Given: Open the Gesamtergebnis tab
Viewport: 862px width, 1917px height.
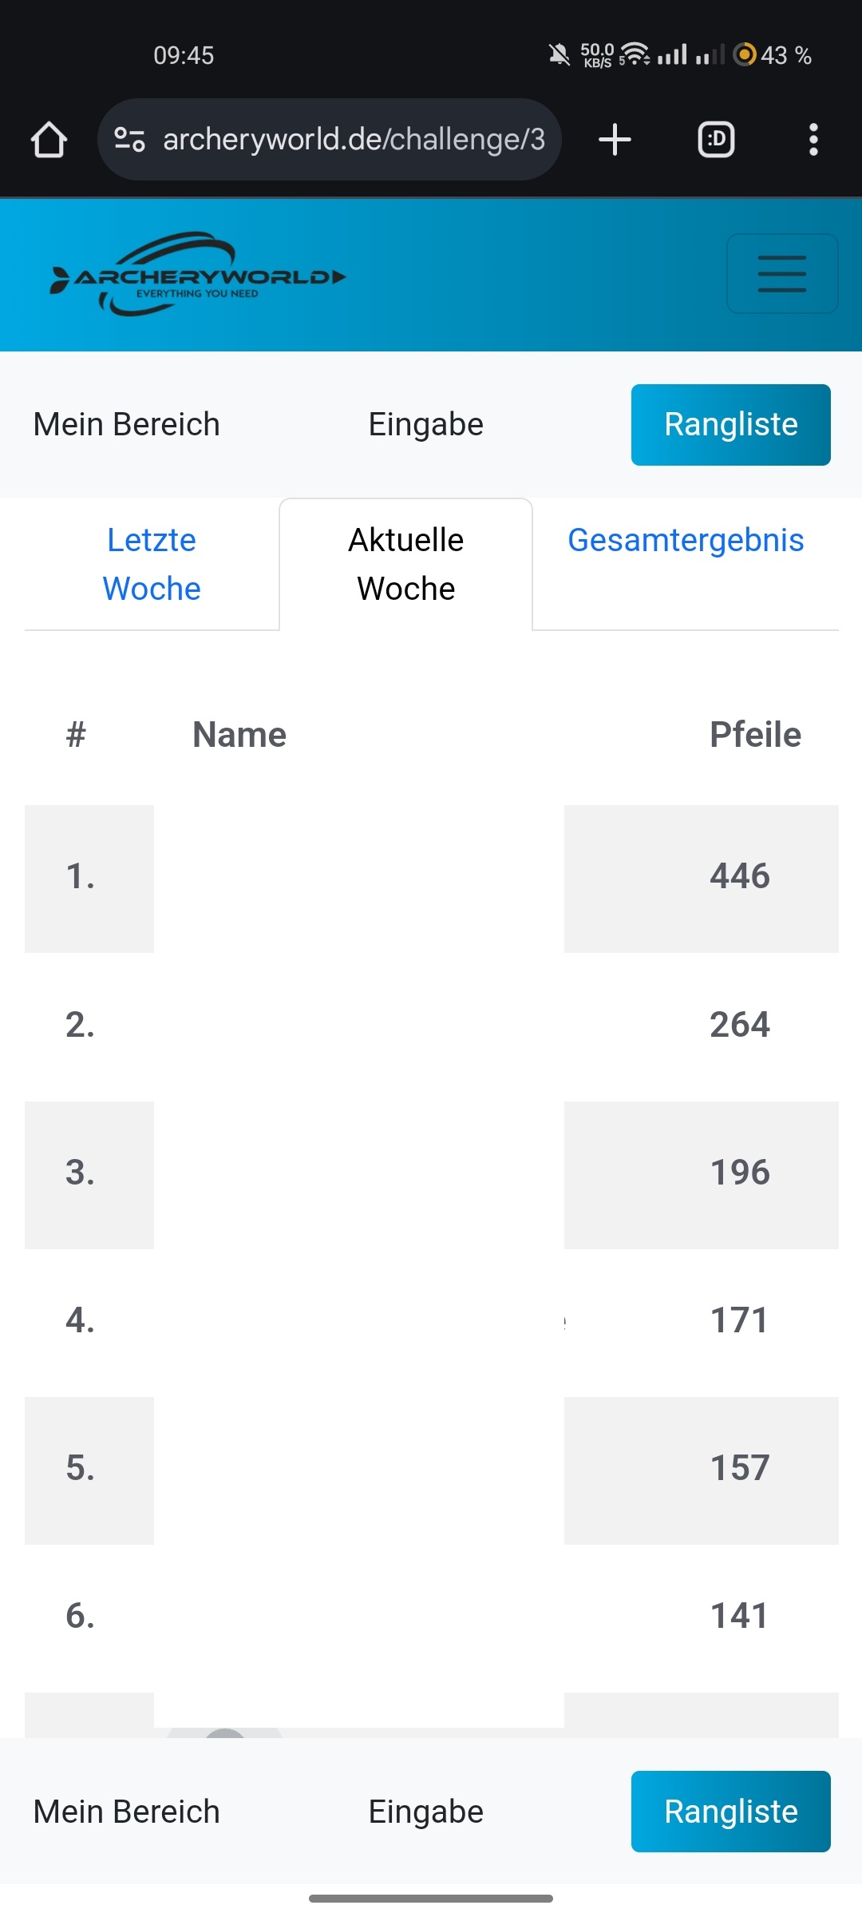Looking at the screenshot, I should [x=686, y=541].
